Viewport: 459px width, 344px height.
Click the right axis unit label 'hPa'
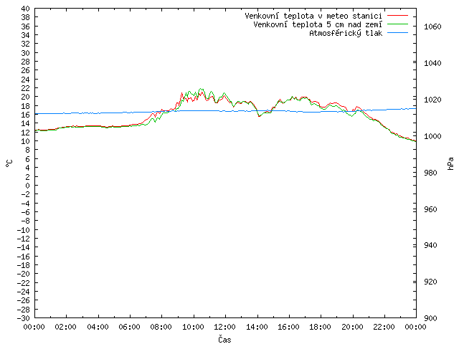coord(450,163)
